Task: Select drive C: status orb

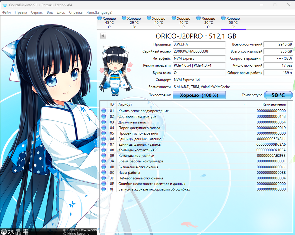Action: [x=99, y=18]
